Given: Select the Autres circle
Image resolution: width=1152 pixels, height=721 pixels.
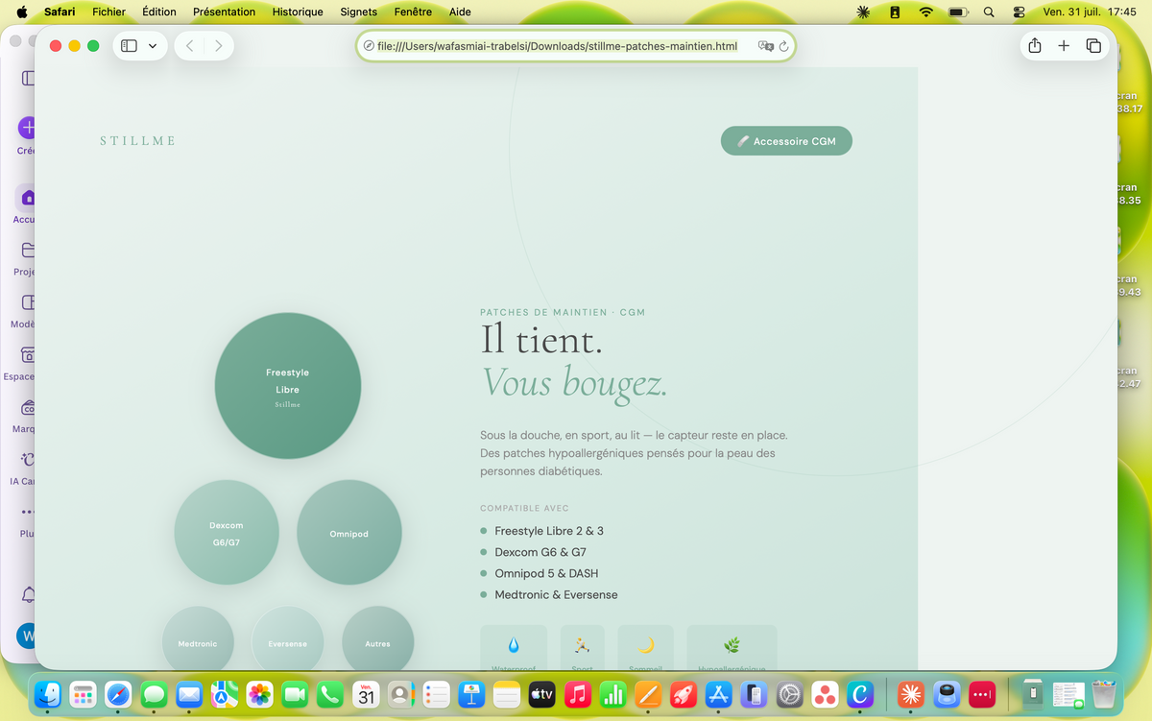Looking at the screenshot, I should 378,639.
